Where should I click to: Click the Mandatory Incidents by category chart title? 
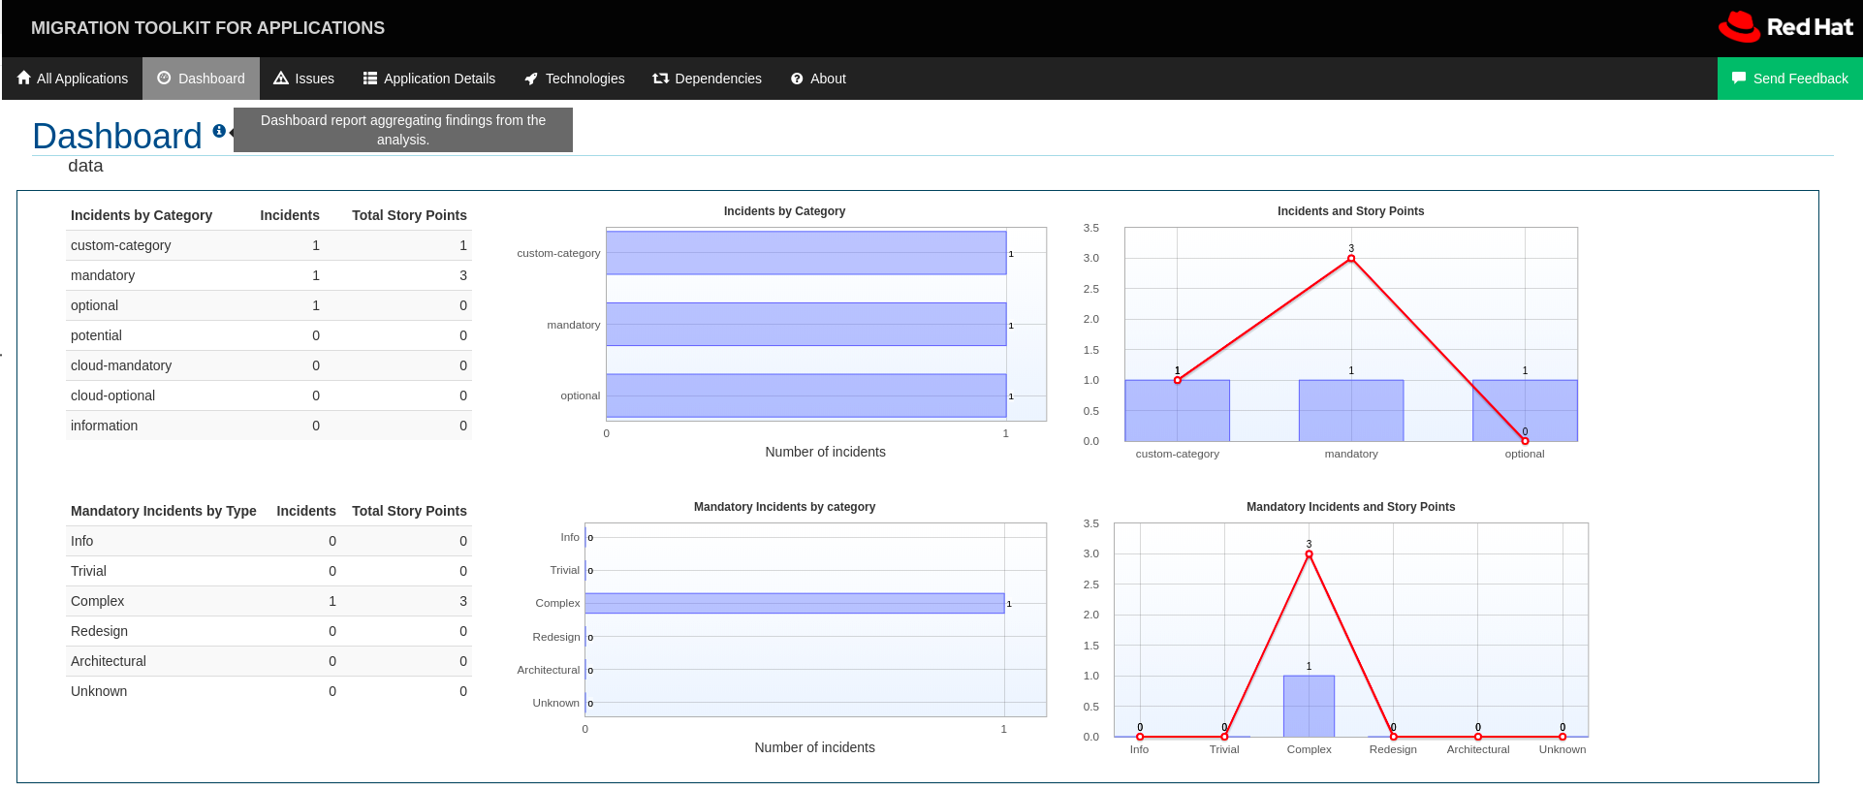coord(784,507)
